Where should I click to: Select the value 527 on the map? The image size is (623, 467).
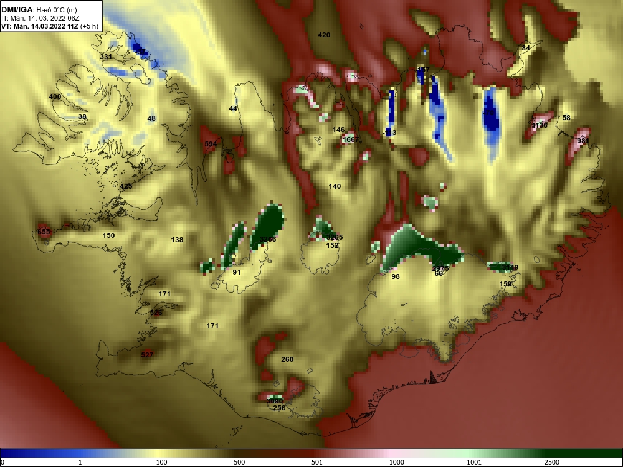coord(147,355)
